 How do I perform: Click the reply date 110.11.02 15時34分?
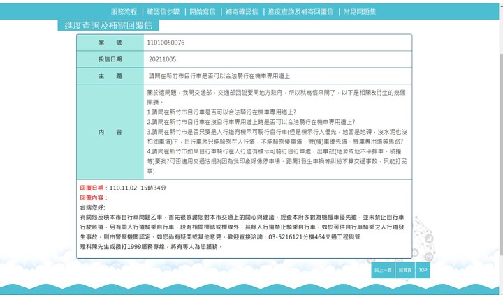pyautogui.click(x=138, y=188)
